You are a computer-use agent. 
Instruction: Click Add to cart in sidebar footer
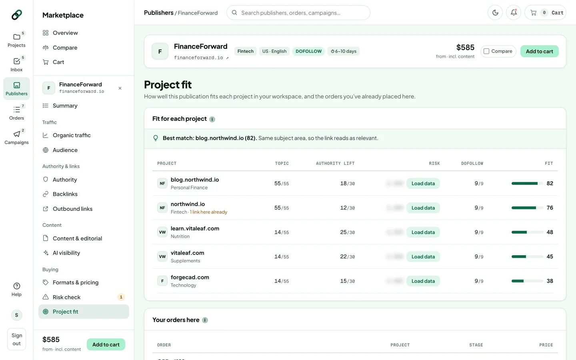pos(106,344)
